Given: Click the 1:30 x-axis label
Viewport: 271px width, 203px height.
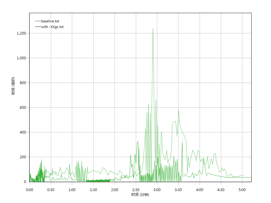Looking at the screenshot, I should [93, 190].
